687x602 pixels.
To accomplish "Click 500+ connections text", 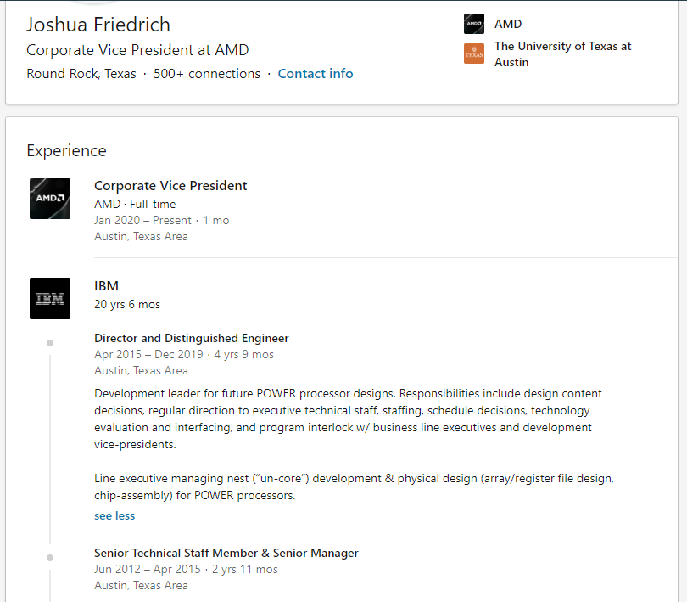I will [207, 74].
